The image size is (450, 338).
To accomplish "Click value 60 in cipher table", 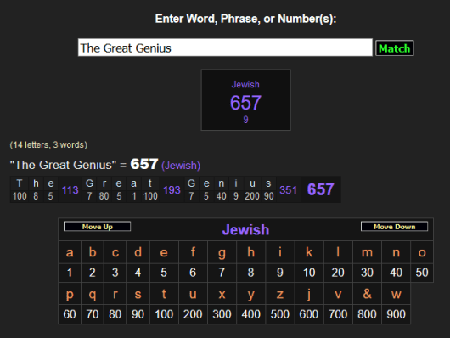I will click(x=70, y=314).
